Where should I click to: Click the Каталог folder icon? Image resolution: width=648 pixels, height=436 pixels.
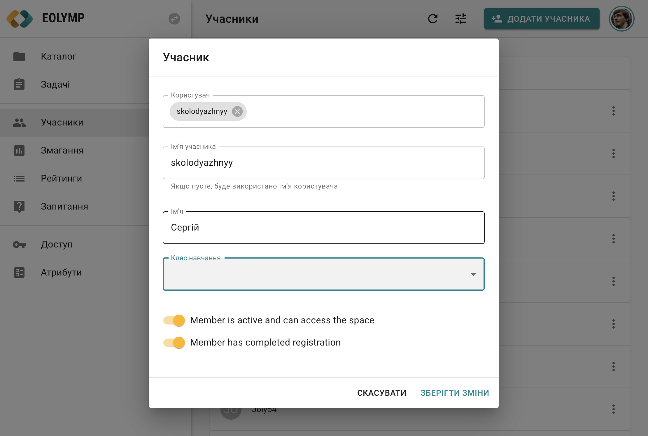coord(19,56)
